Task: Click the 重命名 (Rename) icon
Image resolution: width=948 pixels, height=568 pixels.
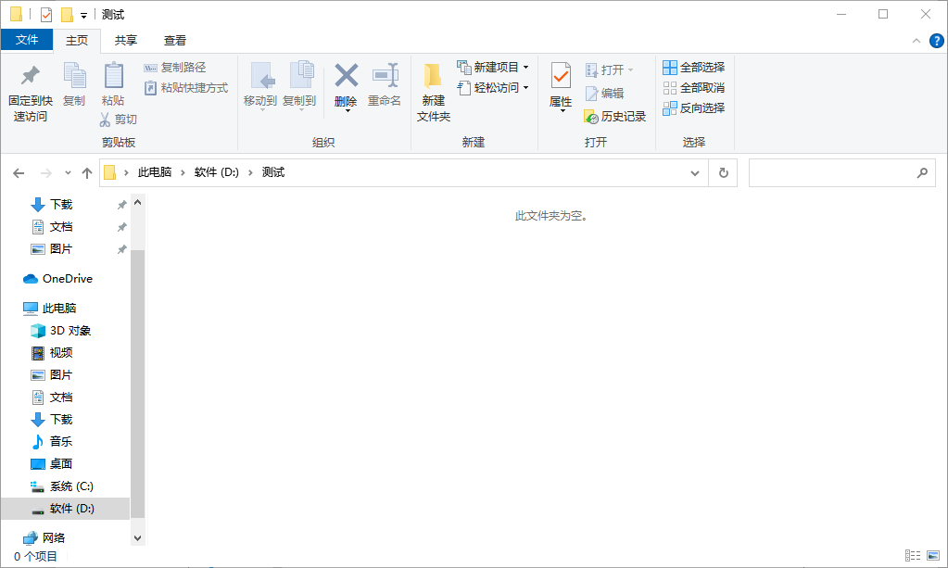Action: tap(385, 83)
